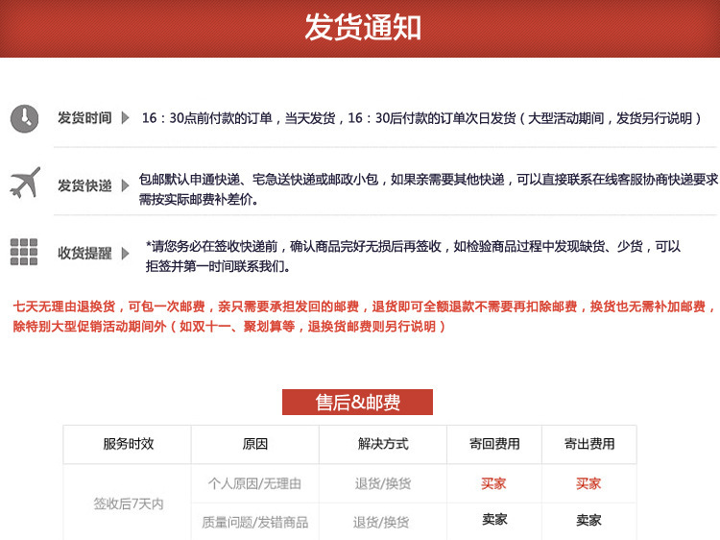This screenshot has width=720, height=540.
Task: Click red 买家 under 寄出费用
Action: tap(588, 484)
